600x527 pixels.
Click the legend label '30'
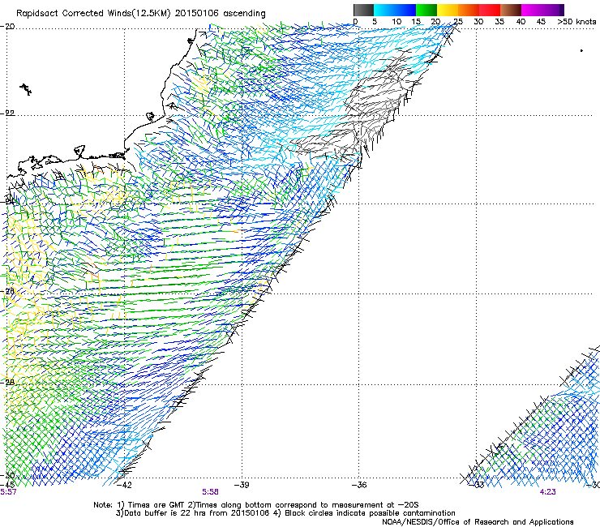(x=478, y=22)
